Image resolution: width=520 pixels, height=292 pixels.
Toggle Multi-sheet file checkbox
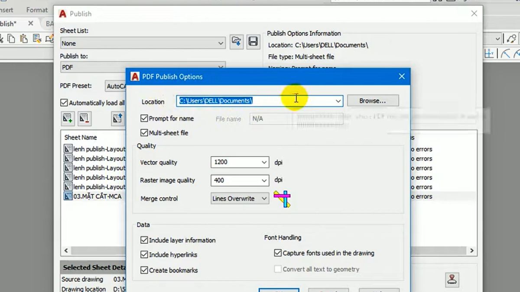point(144,133)
